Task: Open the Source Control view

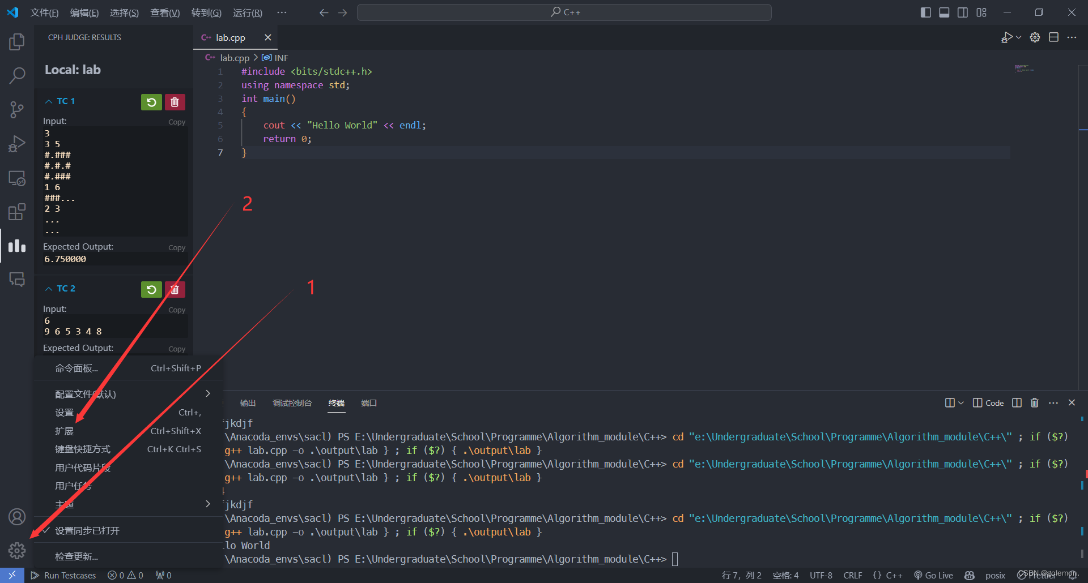Action: tap(17, 109)
